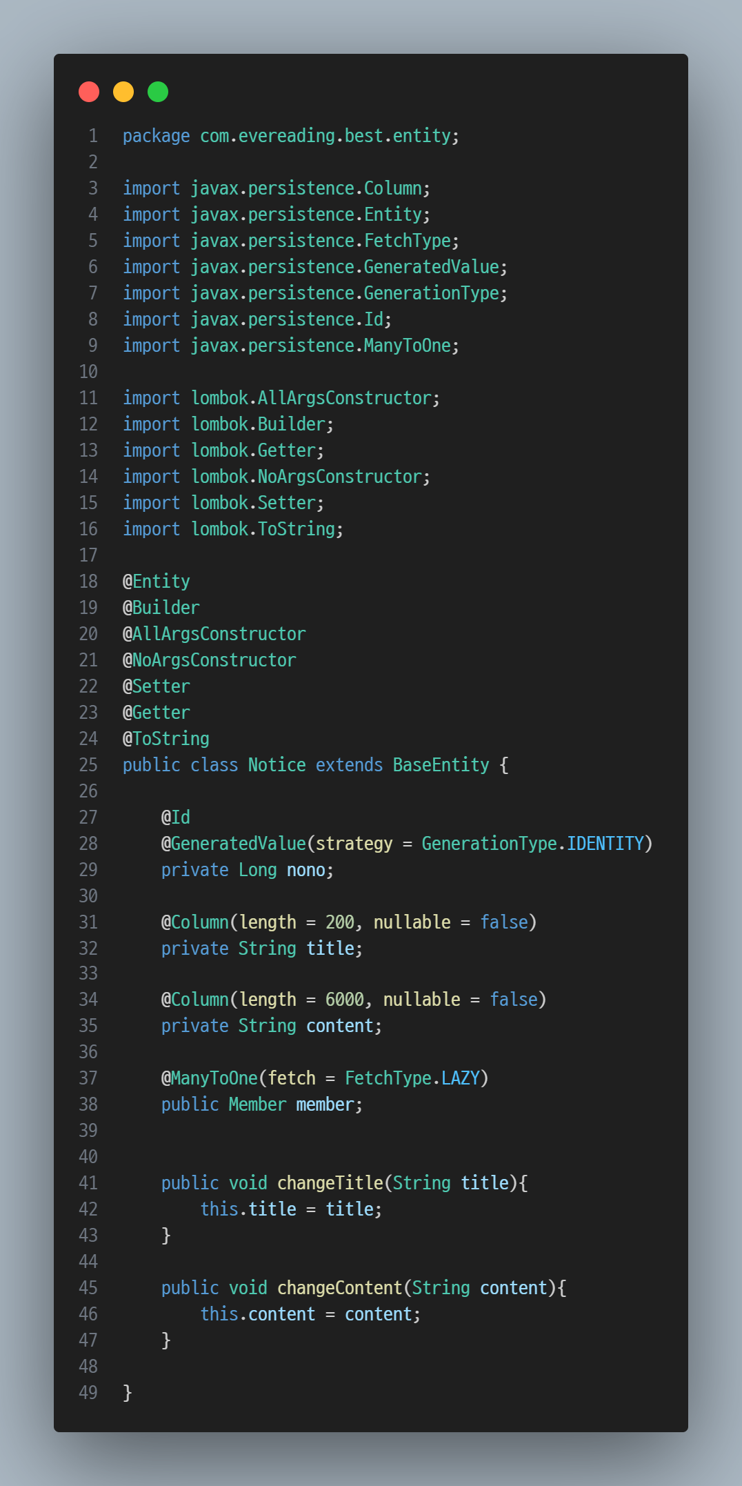Click the Member type on line 38
This screenshot has height=1486, width=742.
click(257, 1104)
